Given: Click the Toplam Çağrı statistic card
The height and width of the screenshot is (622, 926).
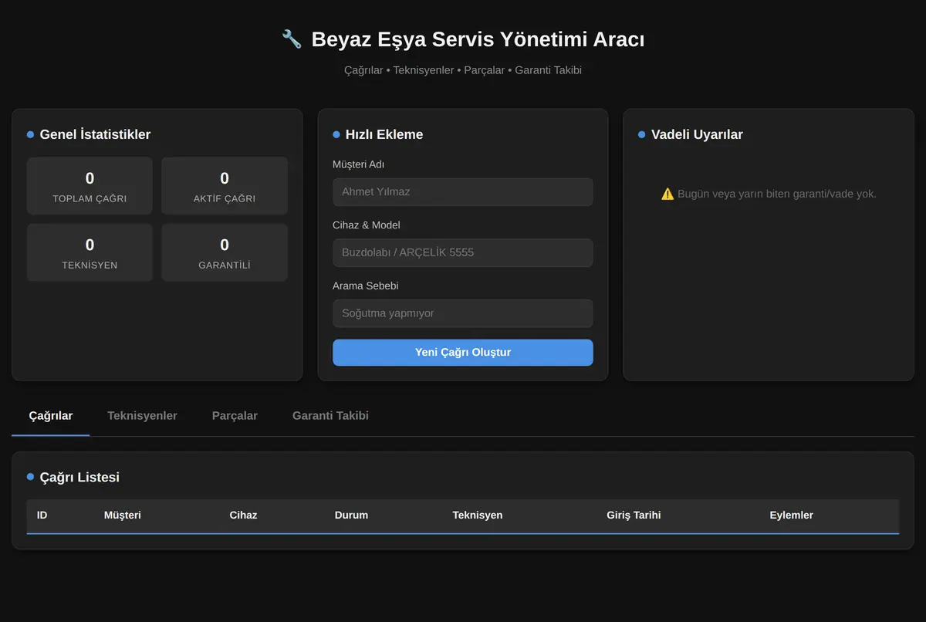Looking at the screenshot, I should 90,186.
